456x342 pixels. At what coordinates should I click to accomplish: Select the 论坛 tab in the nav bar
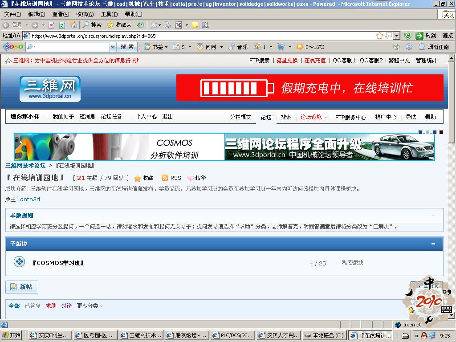266,117
